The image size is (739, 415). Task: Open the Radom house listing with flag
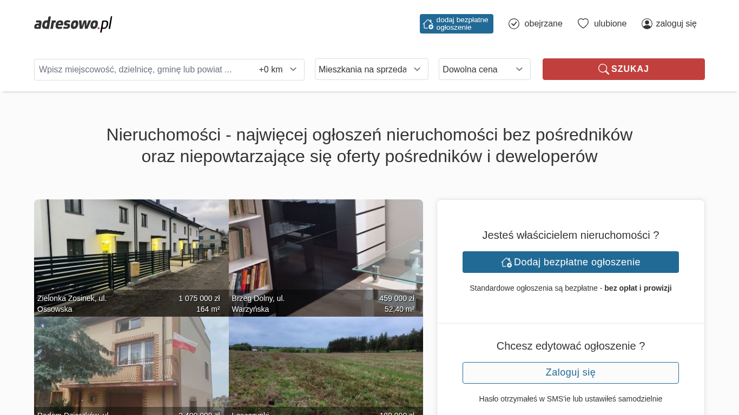point(131,366)
